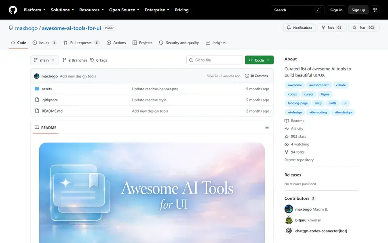Switch to the Code tab

(x=19, y=43)
